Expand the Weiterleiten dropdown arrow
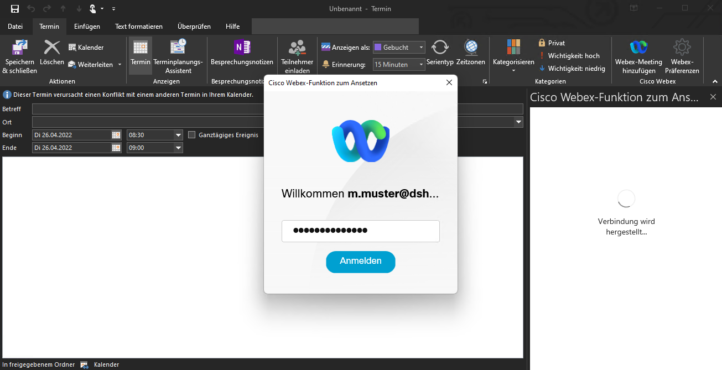 [x=120, y=65]
